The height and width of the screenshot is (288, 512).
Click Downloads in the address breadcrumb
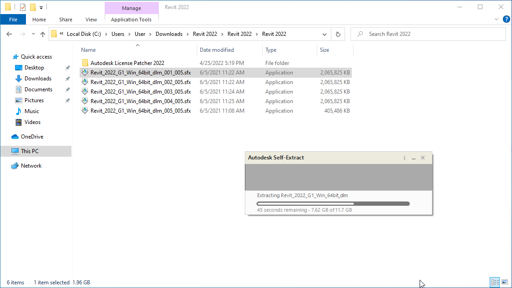click(169, 34)
